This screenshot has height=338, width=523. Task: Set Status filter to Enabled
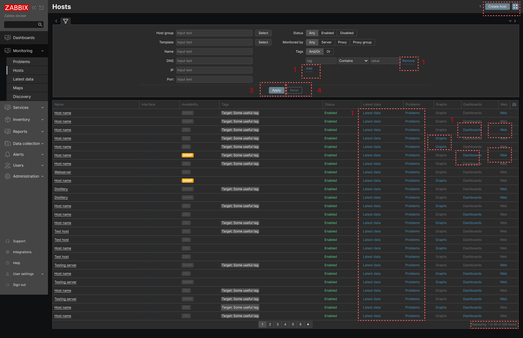point(327,33)
